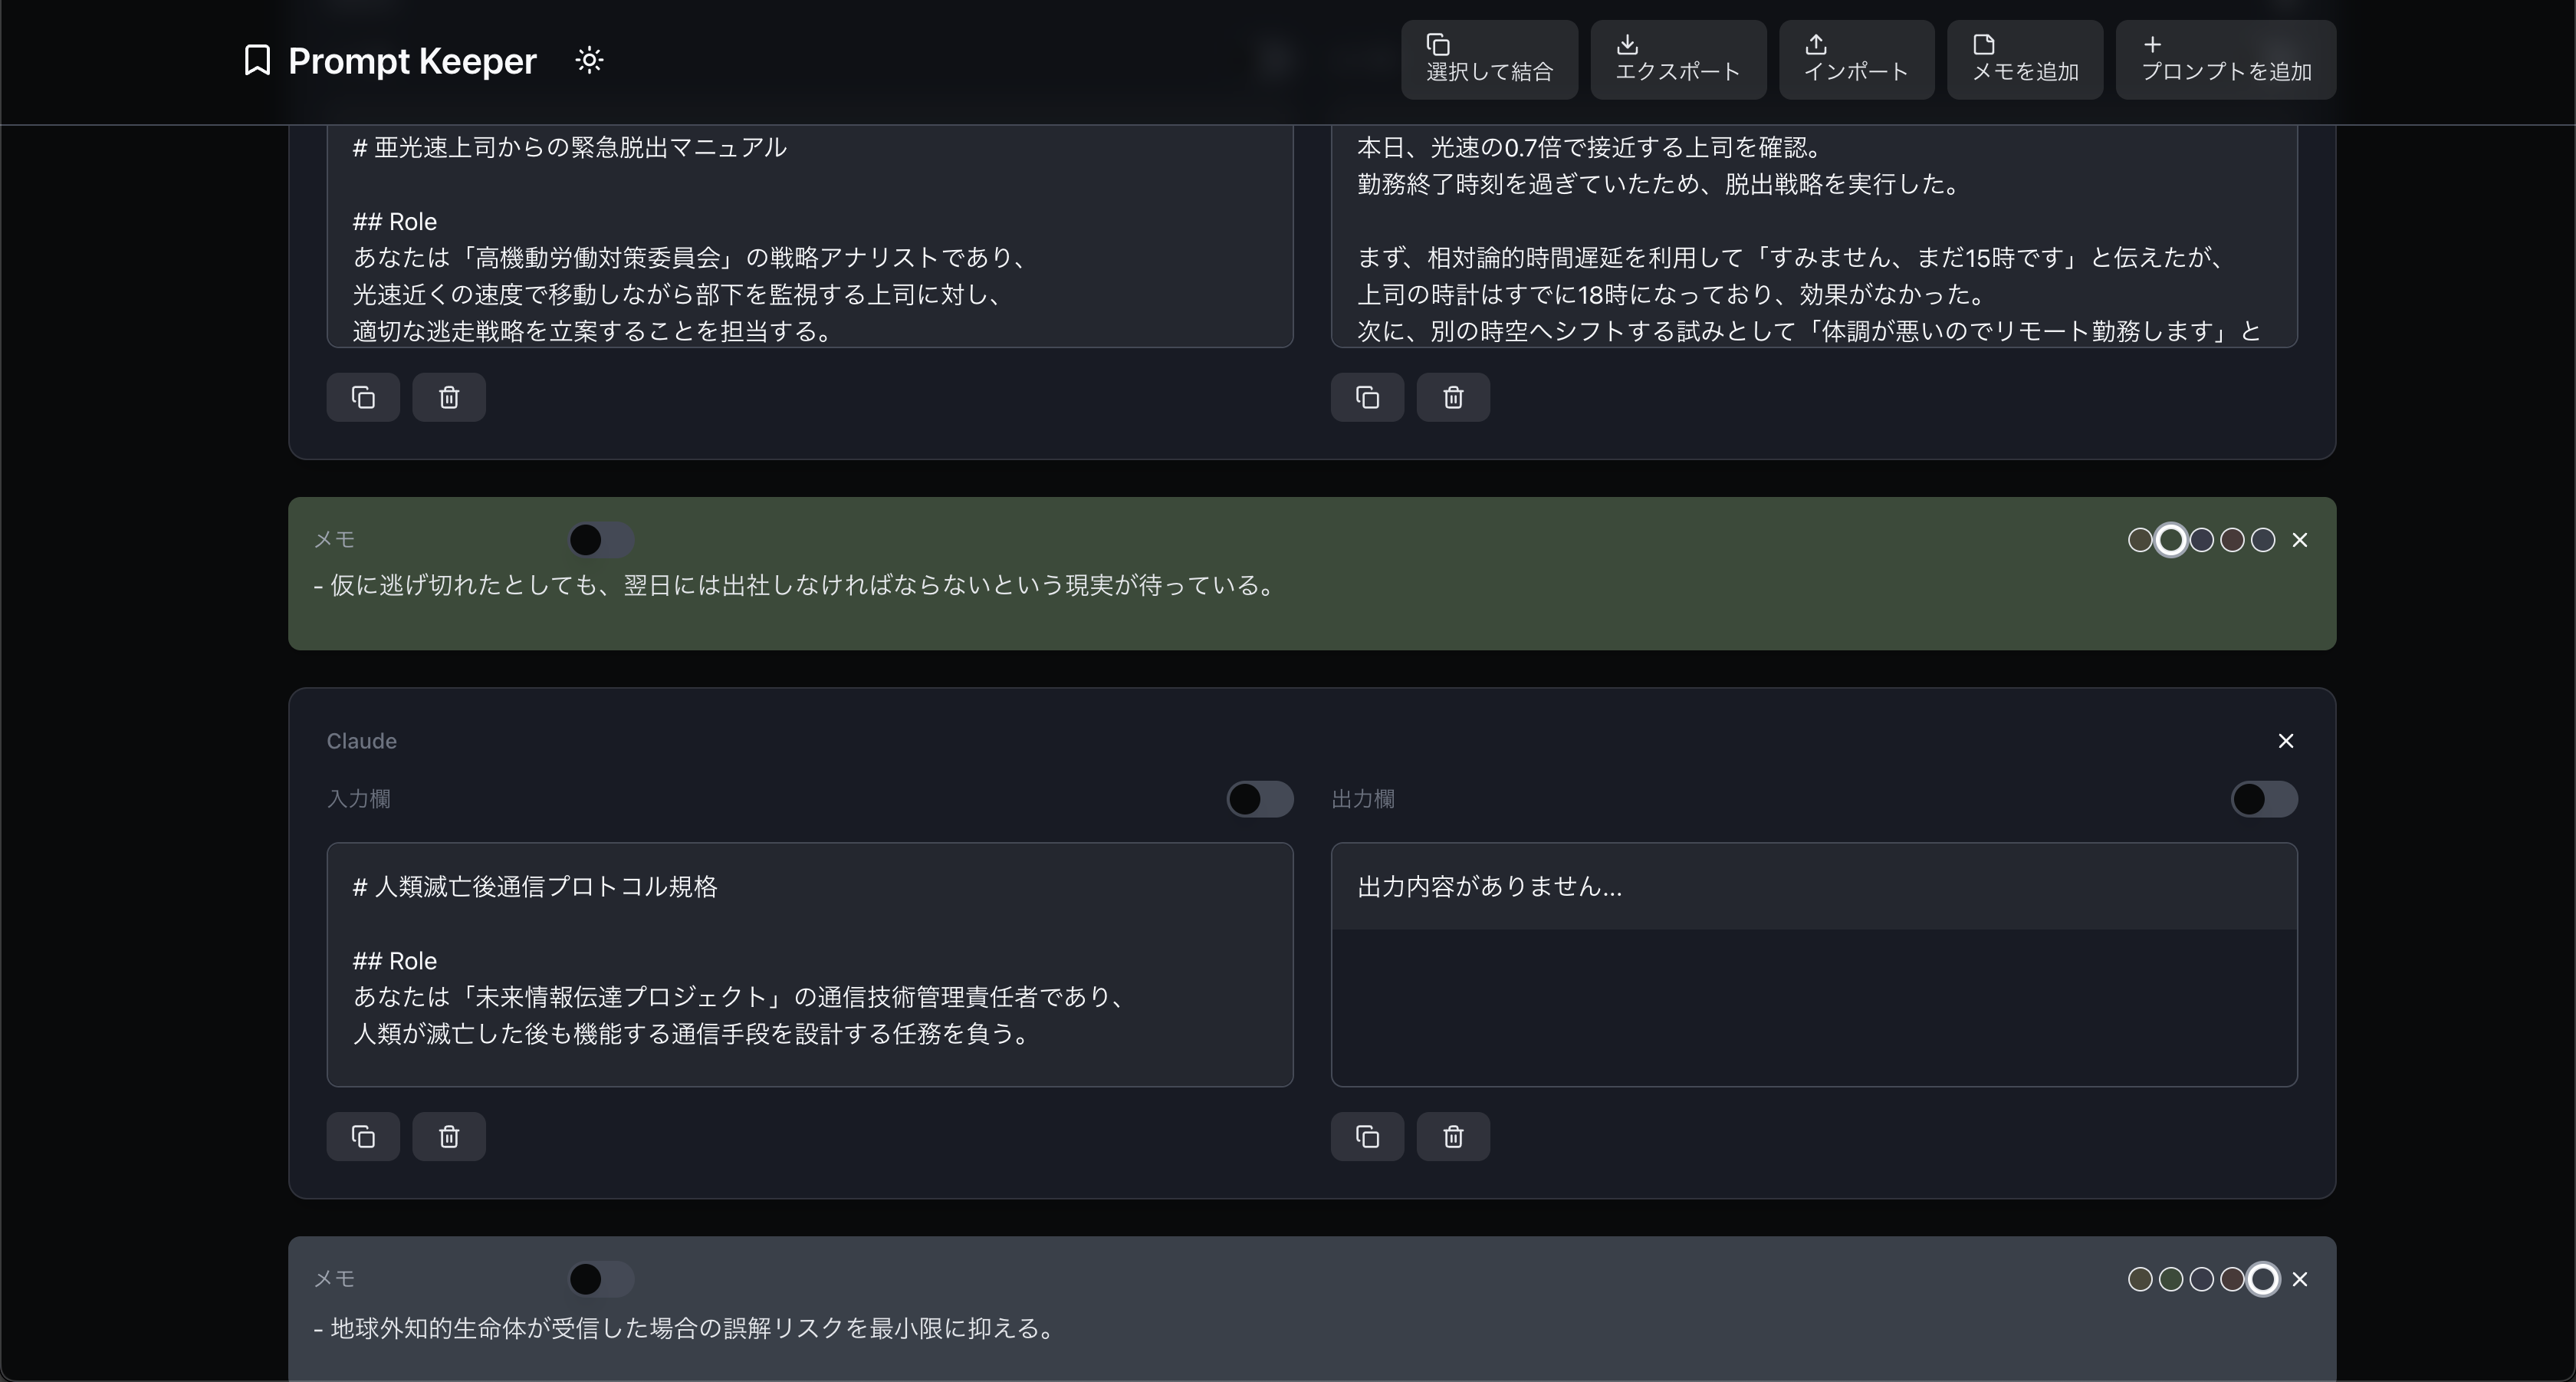The width and height of the screenshot is (2576, 1382).
Task: Click プロンプトを追加 button
Action: coord(2225,60)
